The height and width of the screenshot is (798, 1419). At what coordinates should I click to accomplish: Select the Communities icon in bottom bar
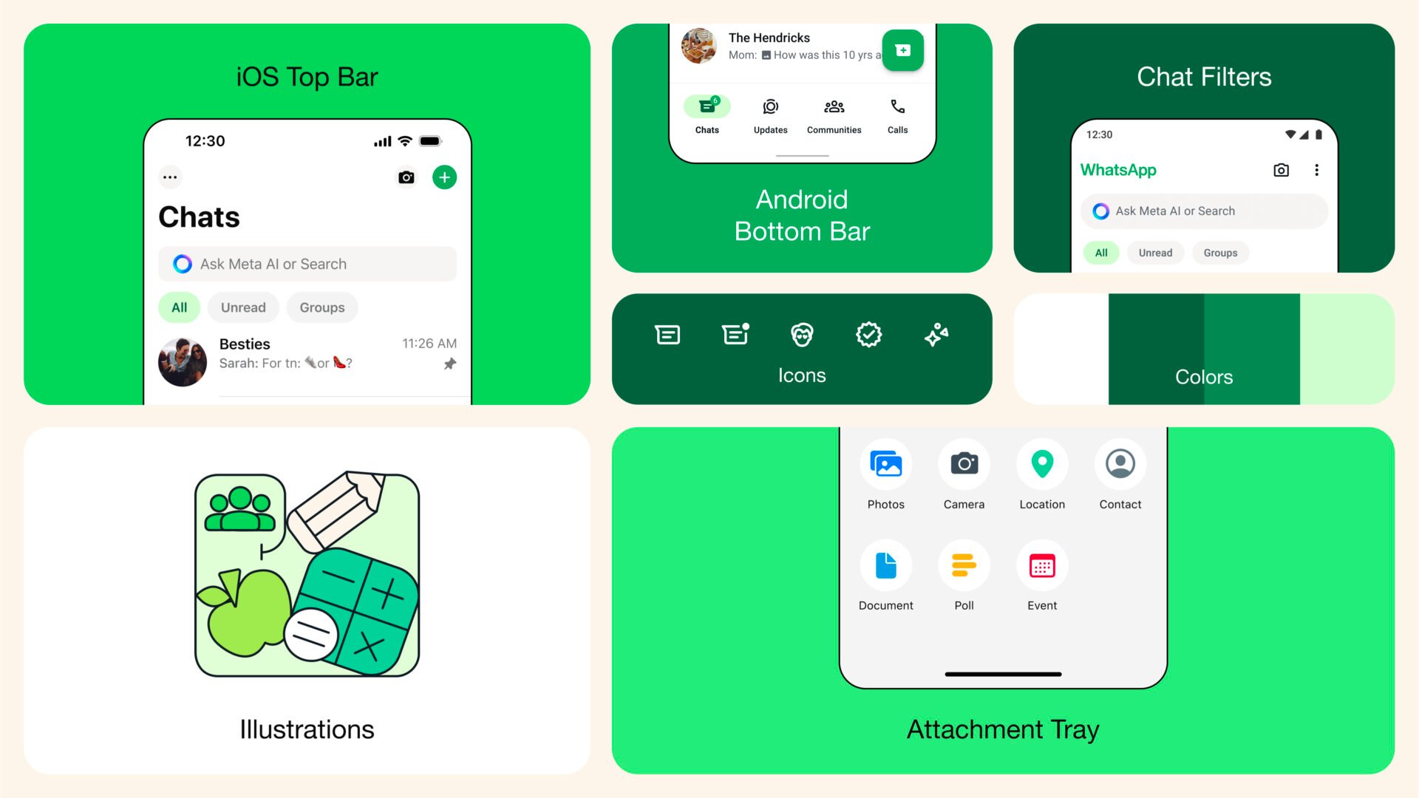click(x=834, y=107)
